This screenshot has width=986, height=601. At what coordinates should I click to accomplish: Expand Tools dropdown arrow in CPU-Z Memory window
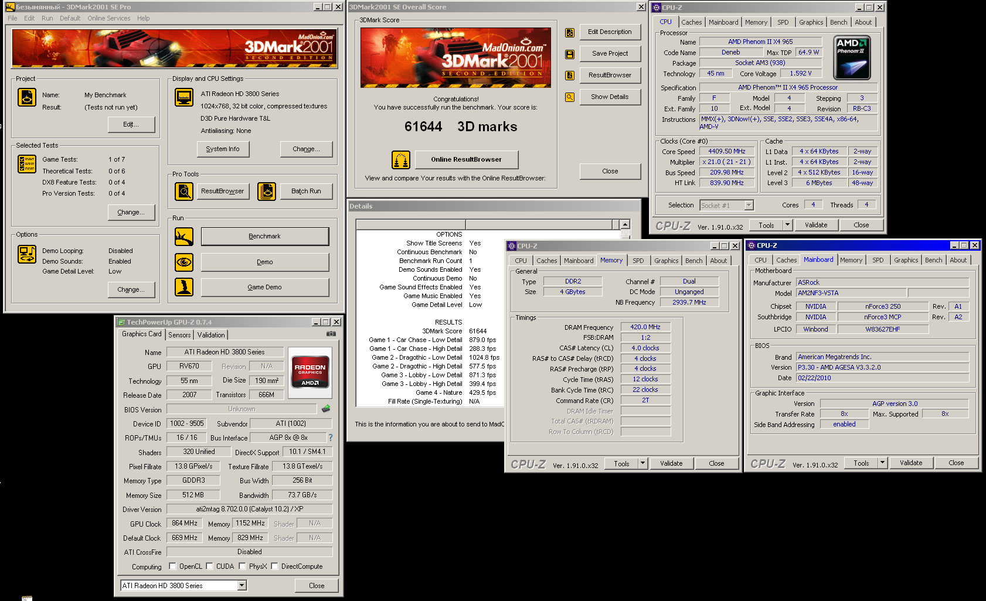(642, 463)
